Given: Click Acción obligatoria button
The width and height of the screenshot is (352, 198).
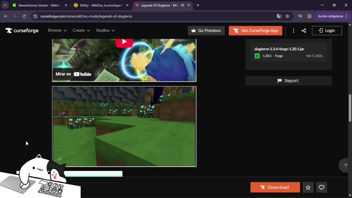Looking at the screenshot, I should pos(330,16).
